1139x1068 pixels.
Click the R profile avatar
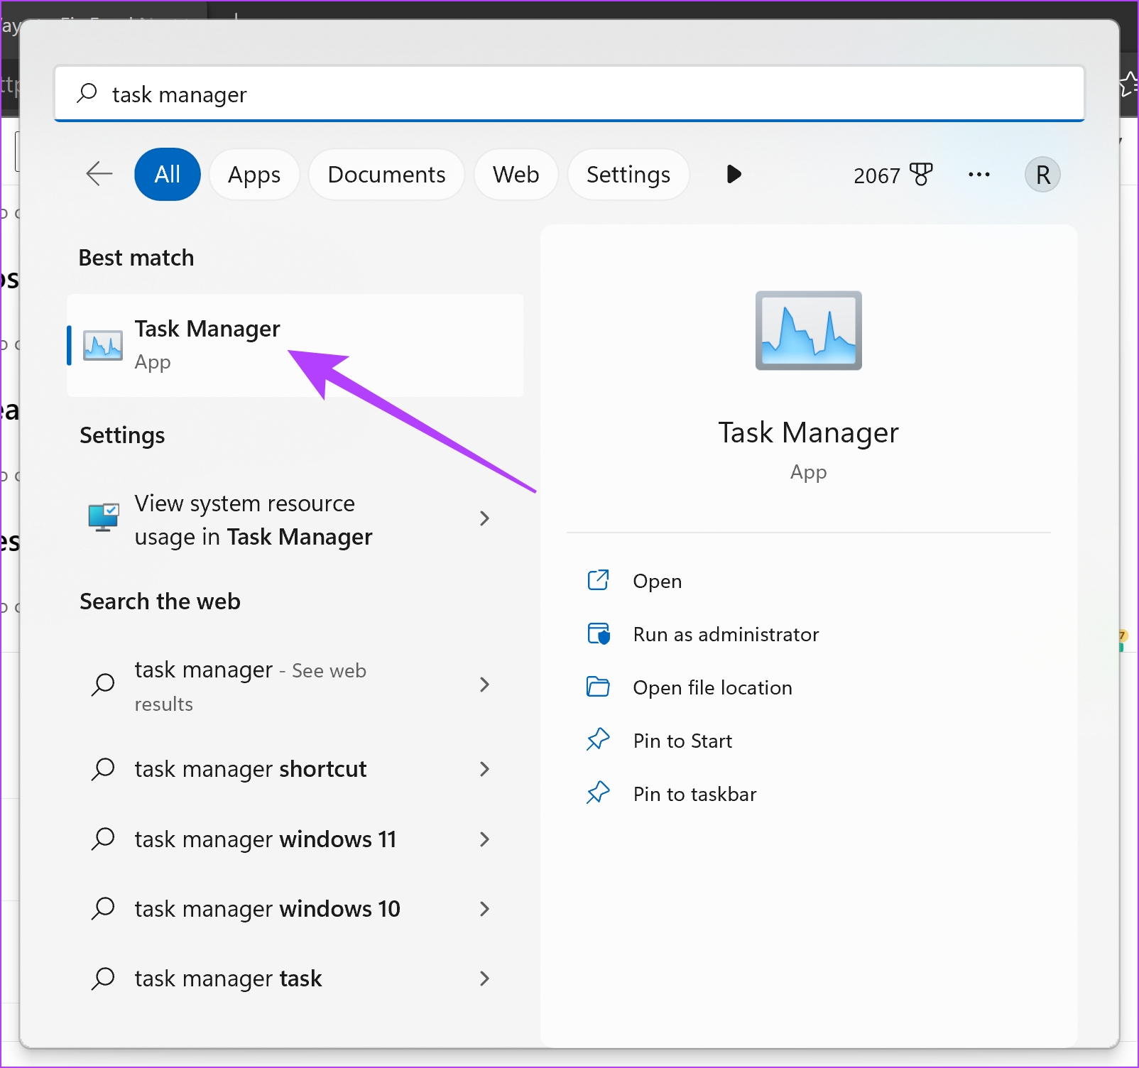1042,174
